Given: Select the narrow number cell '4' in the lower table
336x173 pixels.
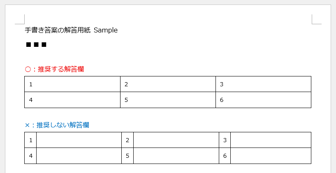Looking at the screenshot, I should point(30,156).
